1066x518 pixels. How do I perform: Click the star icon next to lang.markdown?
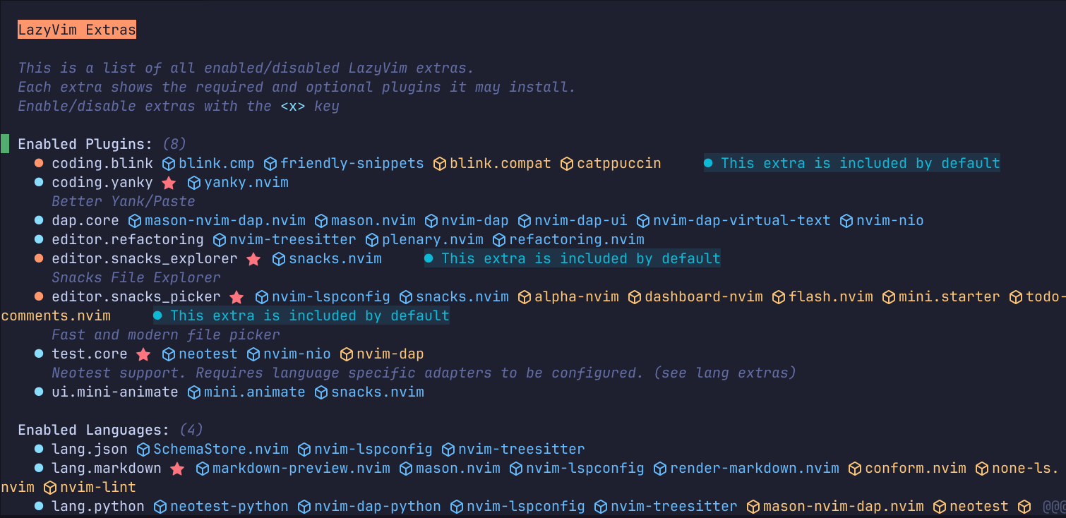pos(177,469)
